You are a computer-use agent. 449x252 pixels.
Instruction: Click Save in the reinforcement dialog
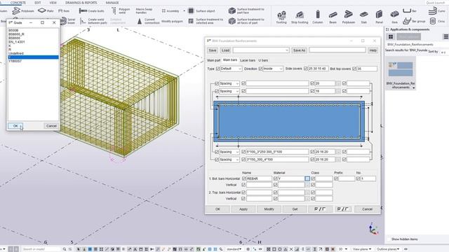(212, 50)
